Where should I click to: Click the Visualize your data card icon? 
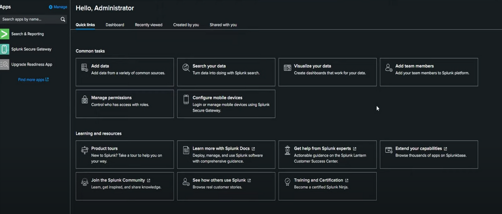(287, 68)
